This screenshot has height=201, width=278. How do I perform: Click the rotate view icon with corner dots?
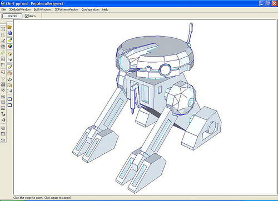click(x=10, y=91)
